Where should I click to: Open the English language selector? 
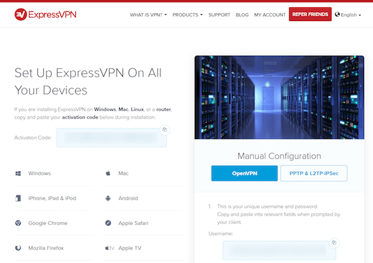point(348,15)
